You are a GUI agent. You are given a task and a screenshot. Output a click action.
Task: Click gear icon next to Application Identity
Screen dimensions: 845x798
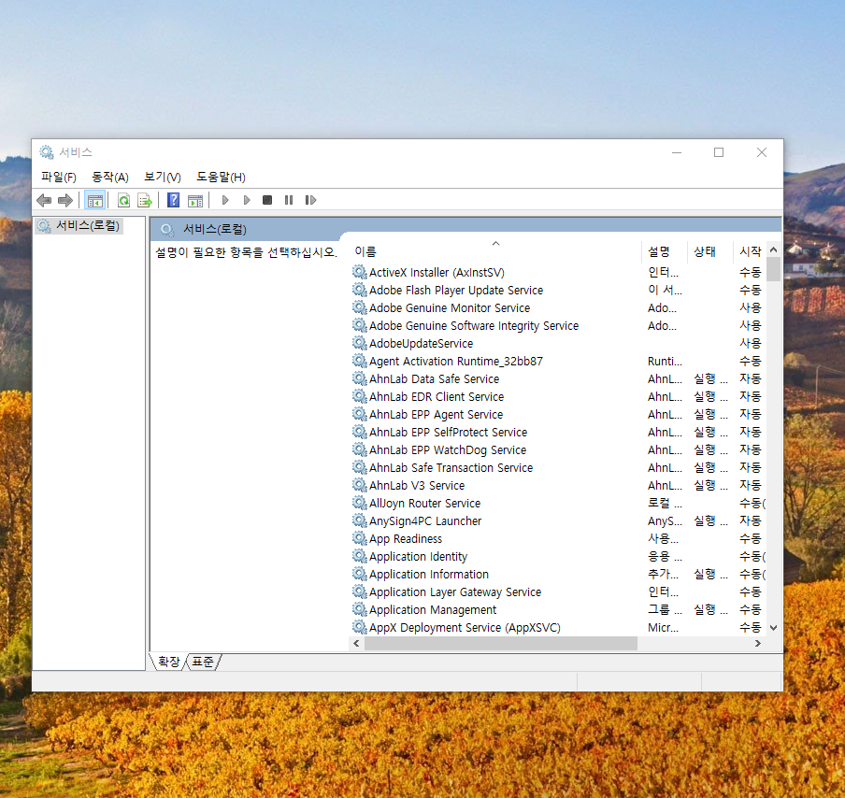pyautogui.click(x=360, y=556)
